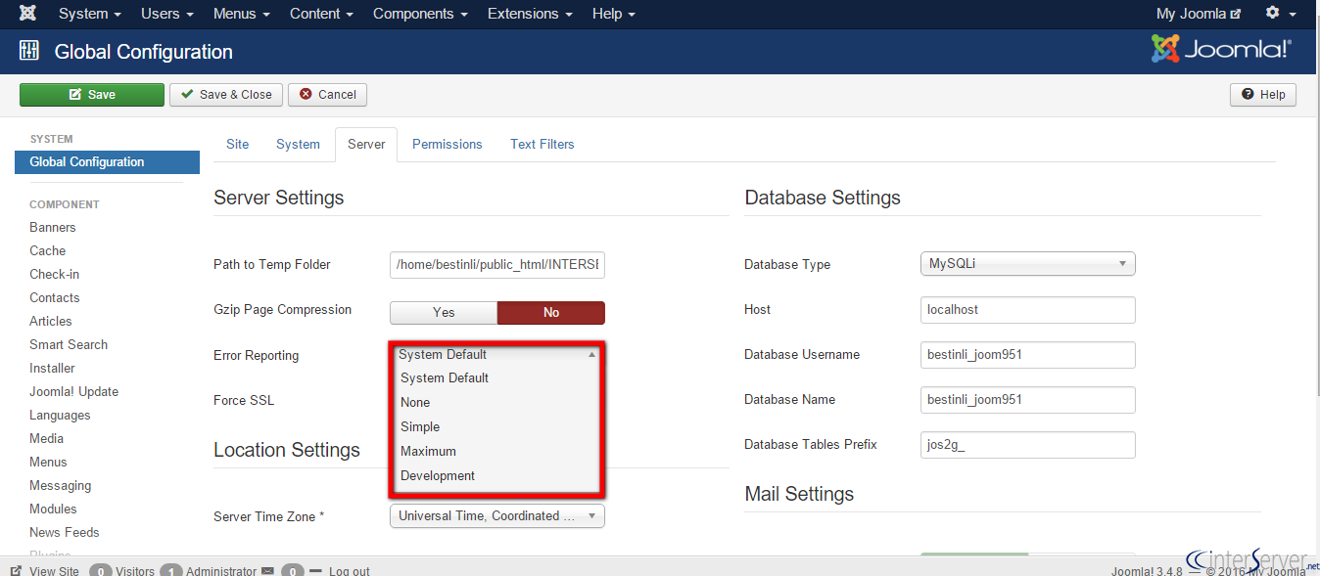Open the settings gear menu
Viewport: 1320px width, 576px height.
[x=1279, y=13]
